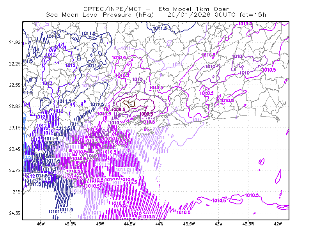Click the 45W longitude axis label

point(100,224)
